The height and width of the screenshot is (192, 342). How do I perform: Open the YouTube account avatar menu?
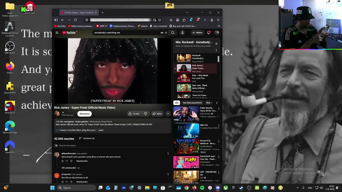click(x=217, y=33)
